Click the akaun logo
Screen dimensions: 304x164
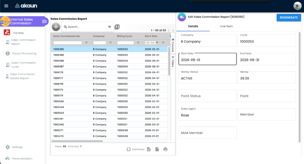point(26,6)
